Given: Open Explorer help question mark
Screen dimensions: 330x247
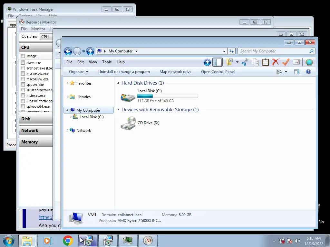Looking at the screenshot, I should (308, 72).
